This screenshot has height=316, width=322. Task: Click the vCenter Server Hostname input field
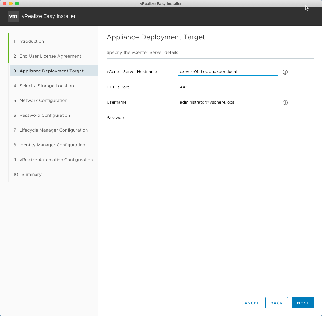[x=227, y=72]
